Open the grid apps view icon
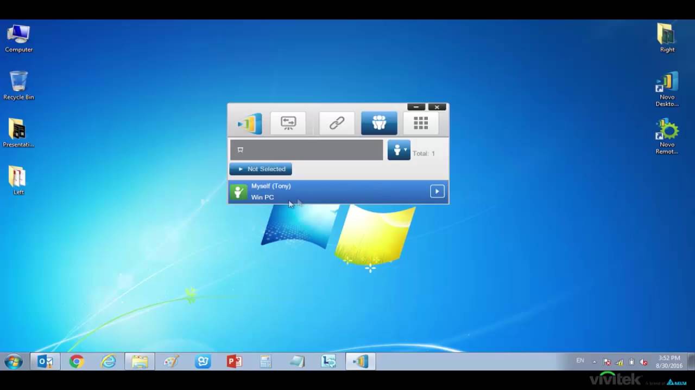Image resolution: width=695 pixels, height=390 pixels. [421, 123]
